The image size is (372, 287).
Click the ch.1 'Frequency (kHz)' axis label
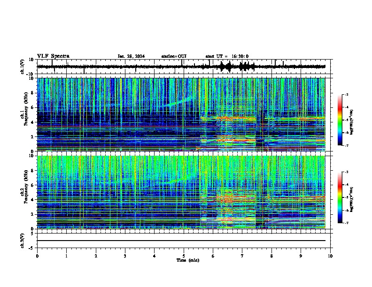coord(25,109)
